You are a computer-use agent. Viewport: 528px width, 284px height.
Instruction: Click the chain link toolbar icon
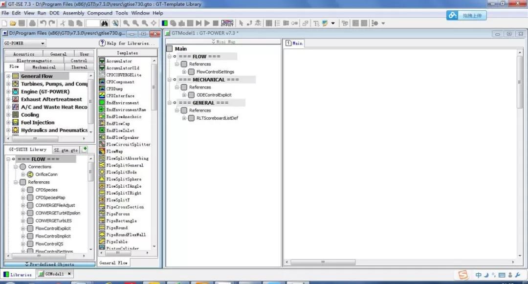pyautogui.click(x=306, y=23)
